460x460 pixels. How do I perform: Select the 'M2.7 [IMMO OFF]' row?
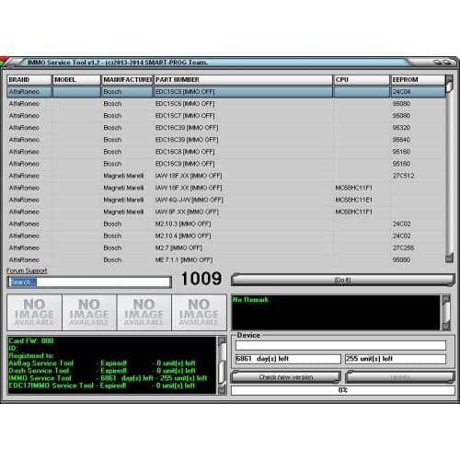pyautogui.click(x=226, y=247)
